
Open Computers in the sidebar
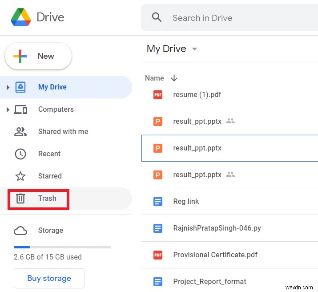pos(56,109)
